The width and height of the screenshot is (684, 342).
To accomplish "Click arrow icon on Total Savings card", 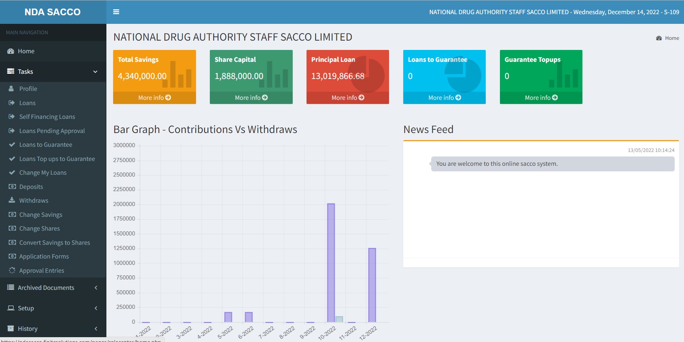I will [168, 98].
